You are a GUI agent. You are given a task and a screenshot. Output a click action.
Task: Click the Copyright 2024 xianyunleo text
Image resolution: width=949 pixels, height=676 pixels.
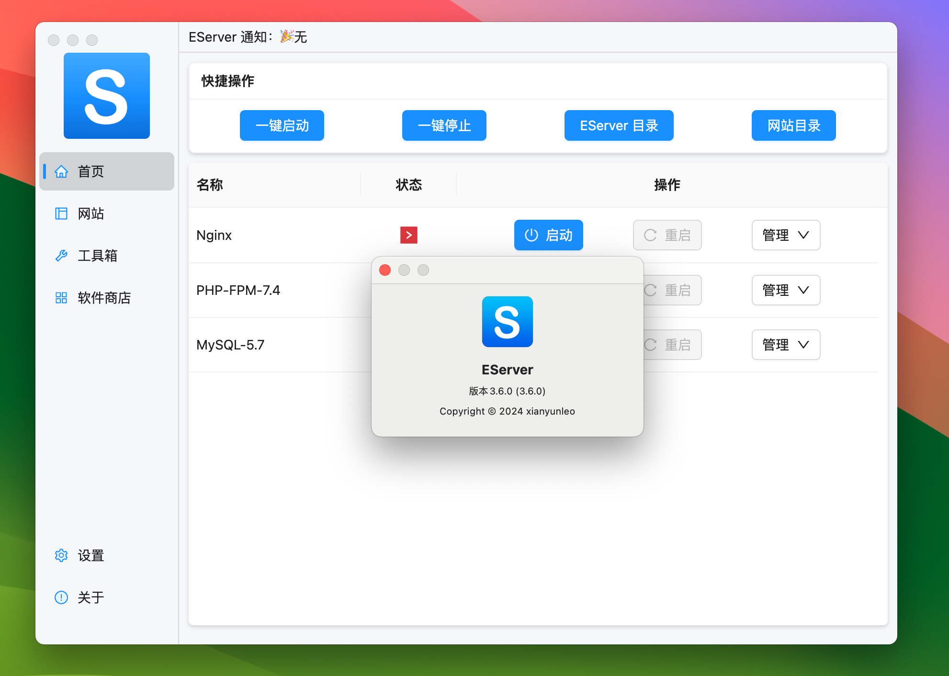coord(508,411)
